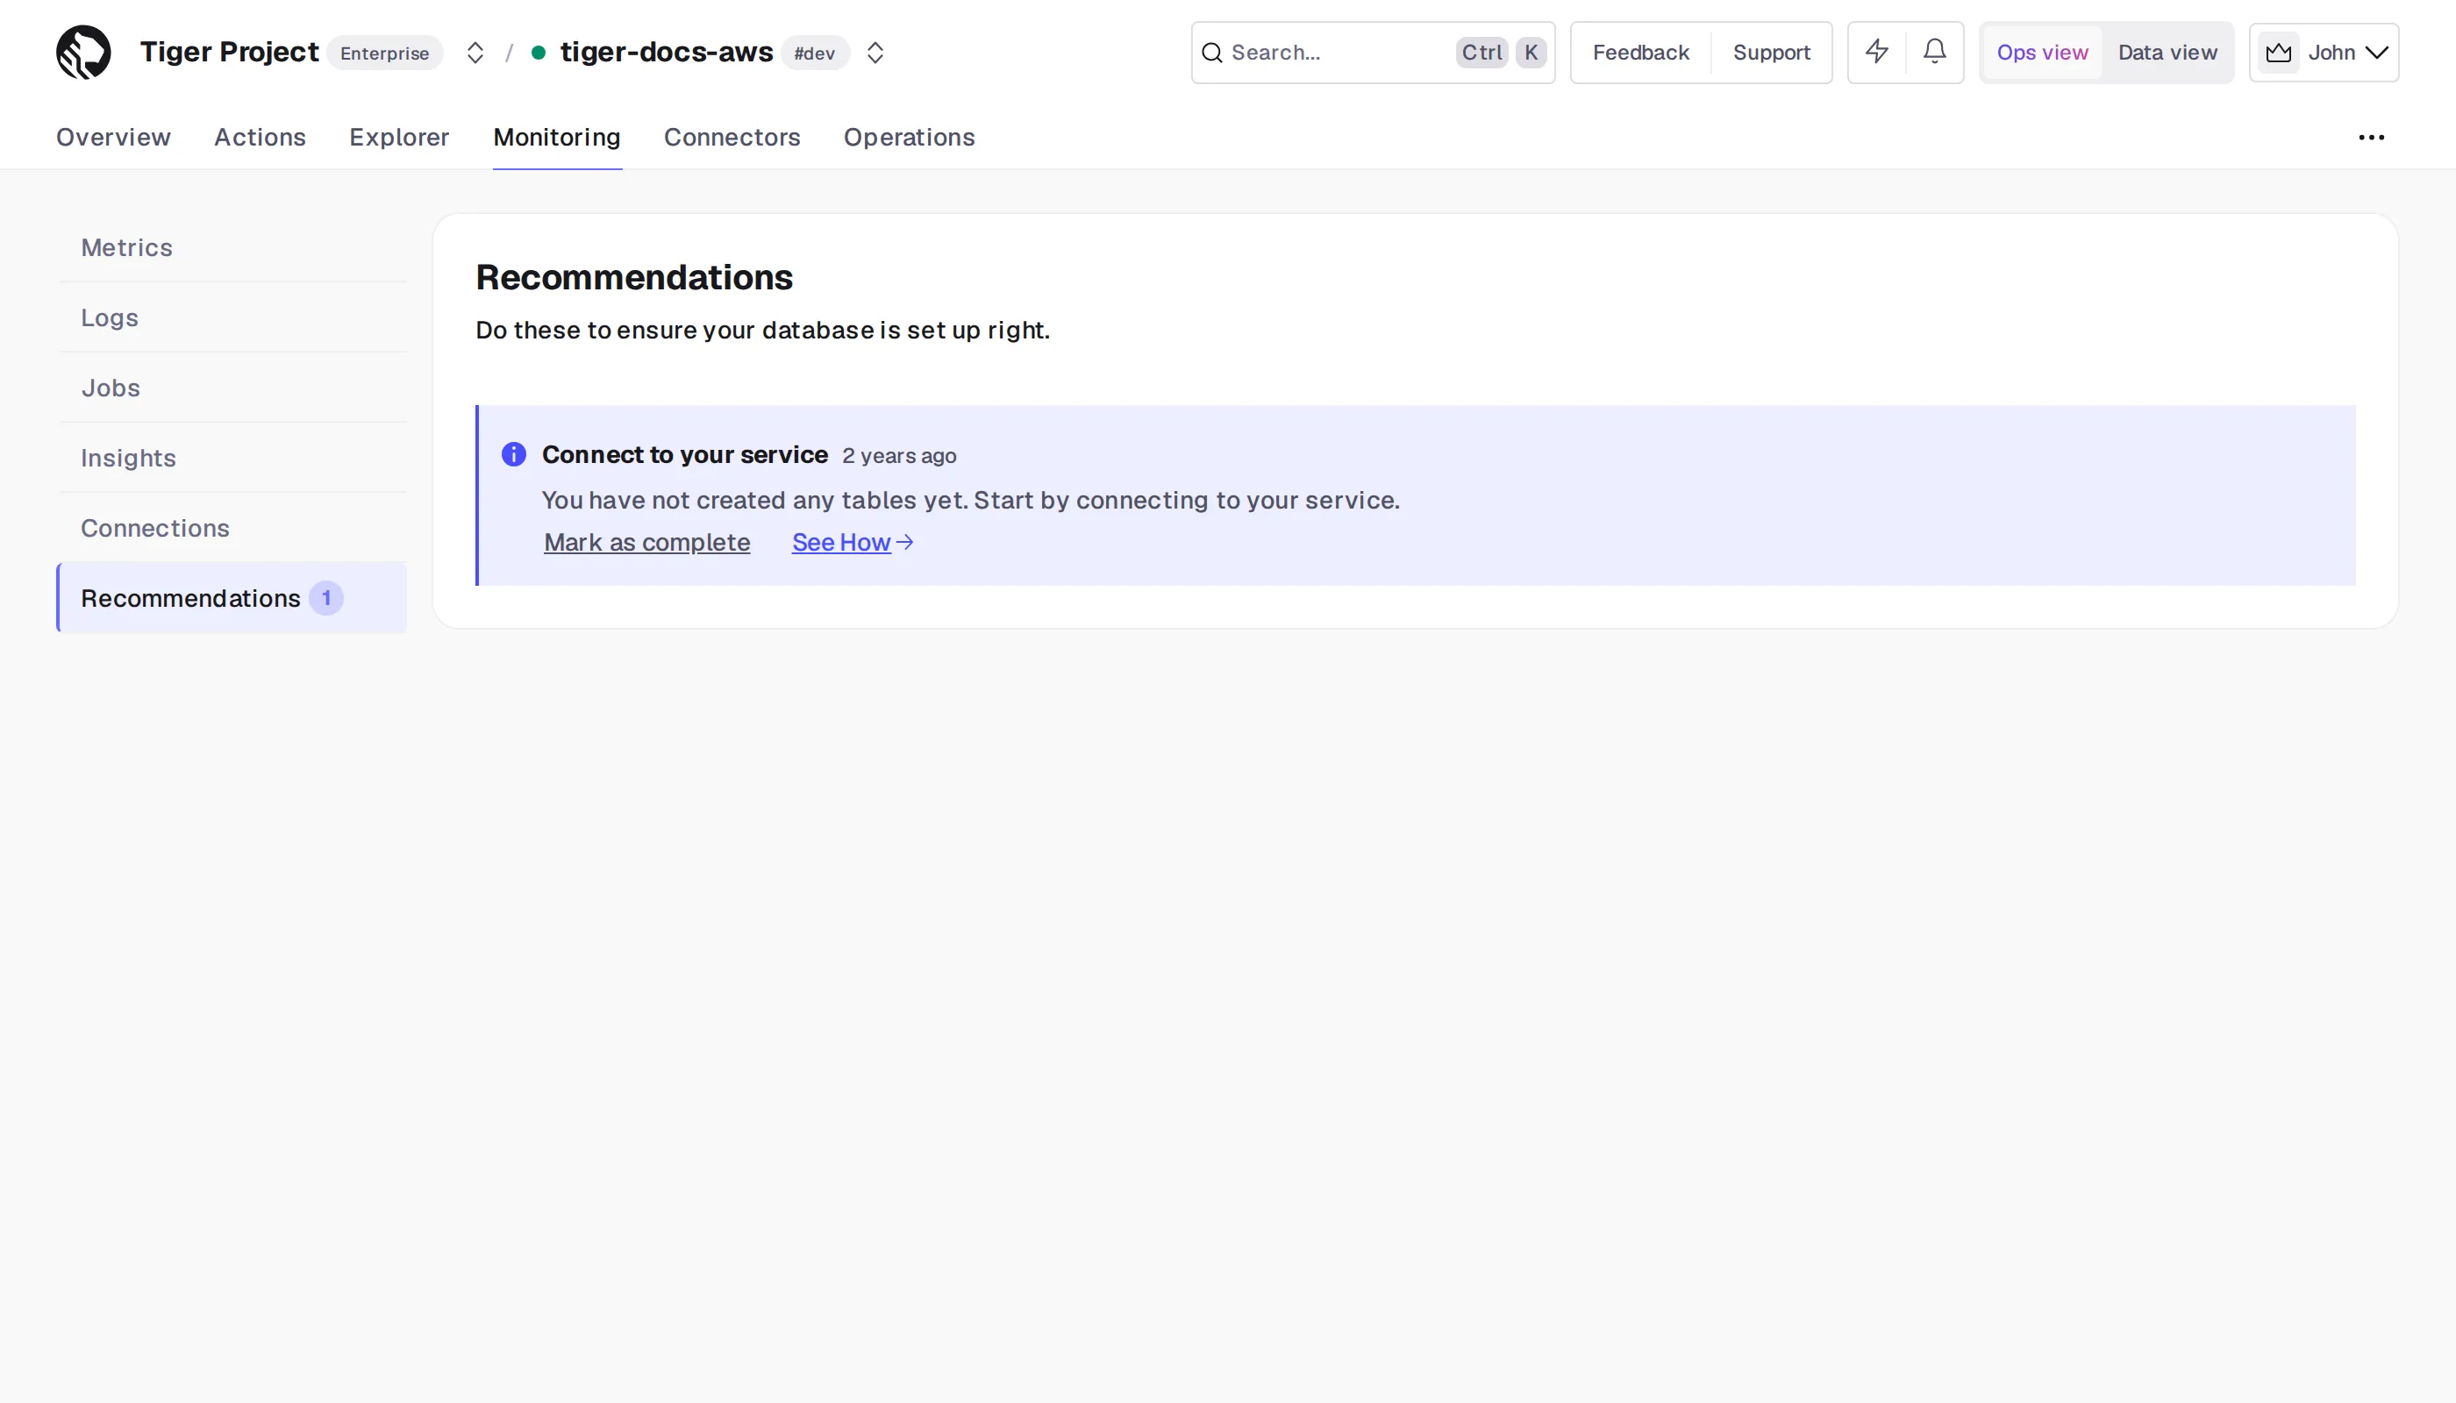Viewport: 2456px width, 1403px height.
Task: Click the #dev tag badge
Action: tap(815, 53)
